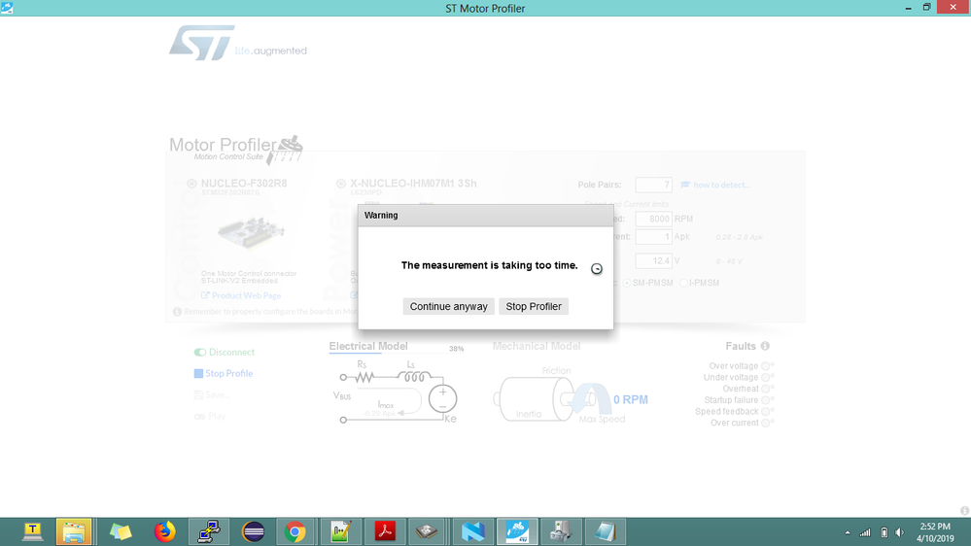Click the ST Motor Profiler taskbar icon
The image size is (971, 546).
click(x=517, y=531)
